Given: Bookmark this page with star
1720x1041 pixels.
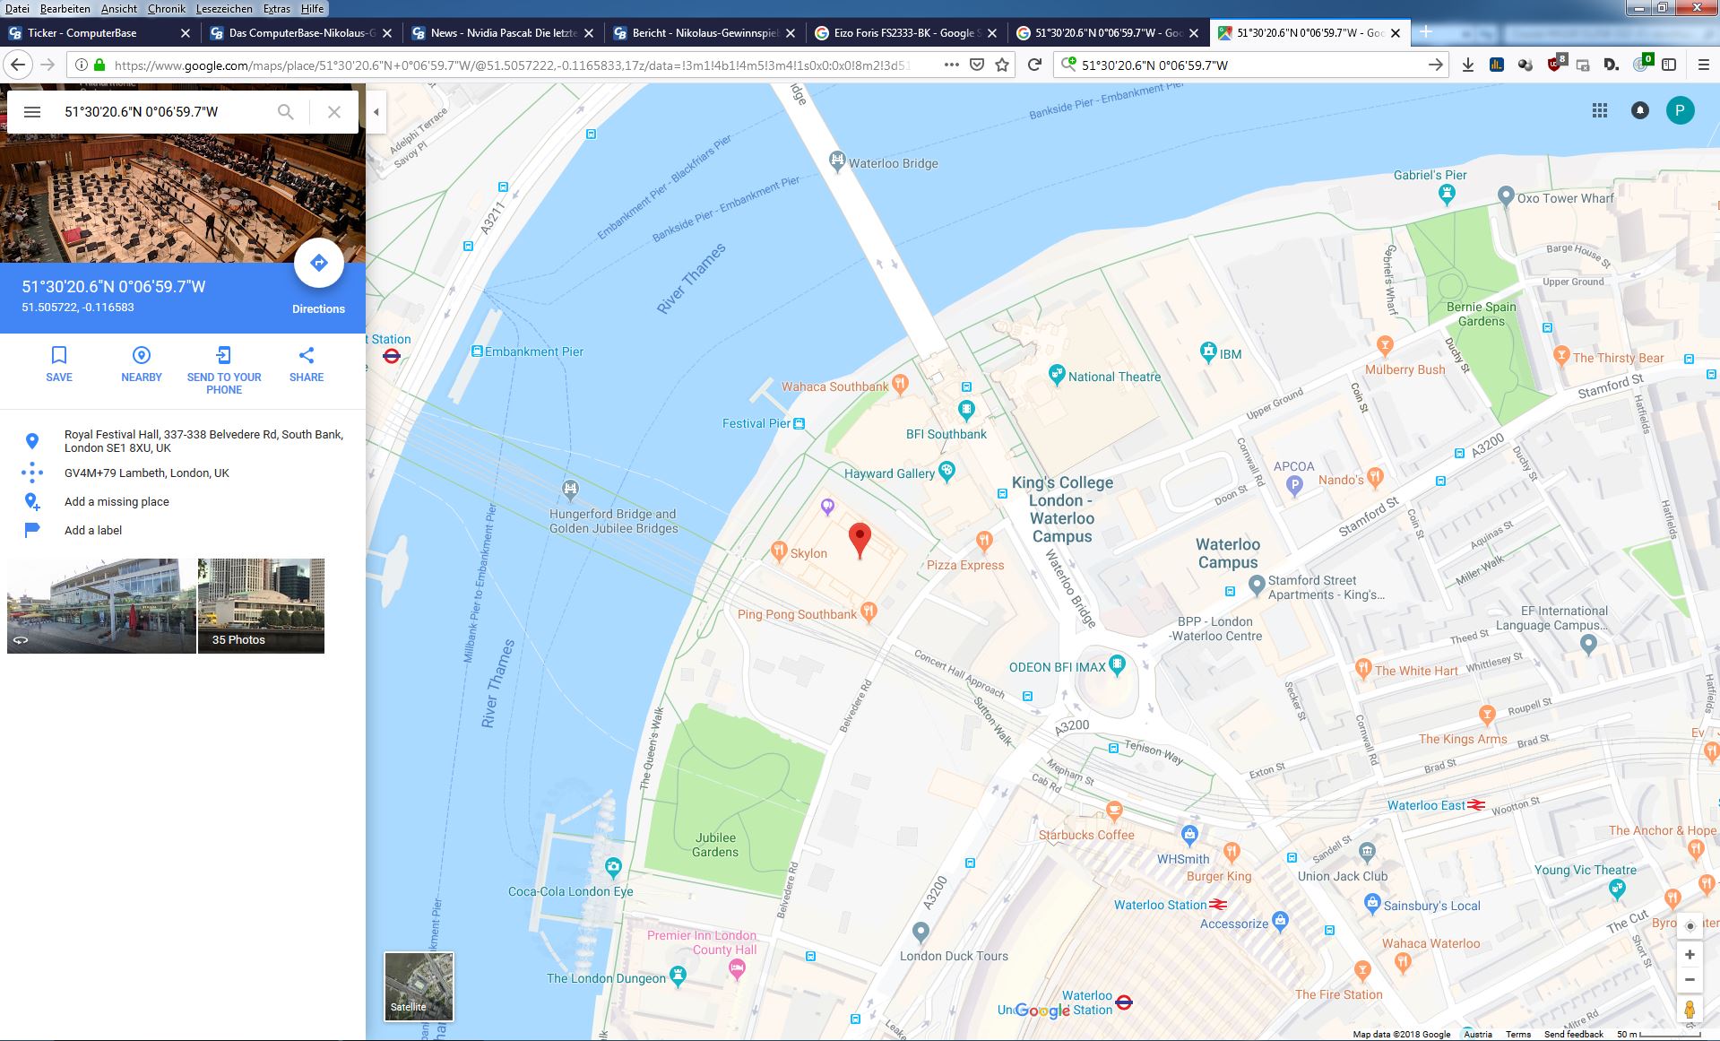Looking at the screenshot, I should [1002, 65].
